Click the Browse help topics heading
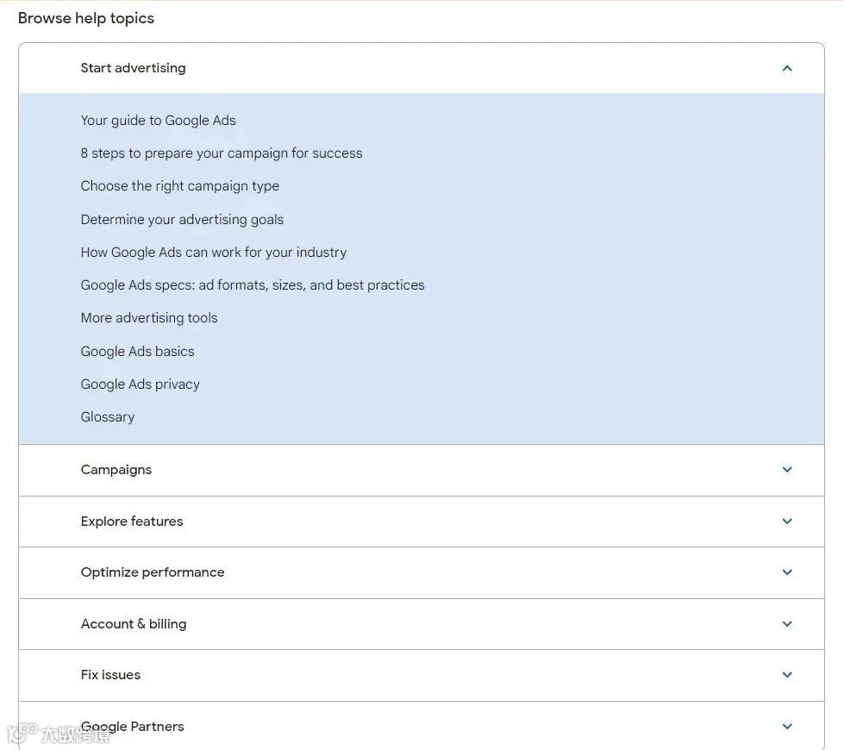Viewport: 844px width, 750px height. coord(86,18)
